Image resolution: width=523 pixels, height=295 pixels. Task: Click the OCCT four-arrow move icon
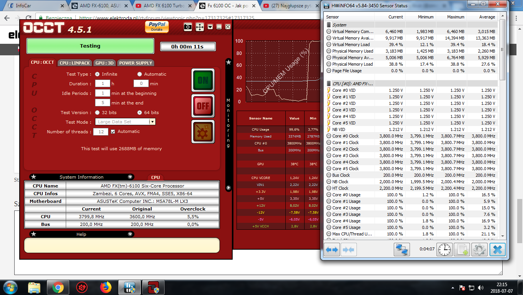(x=200, y=27)
